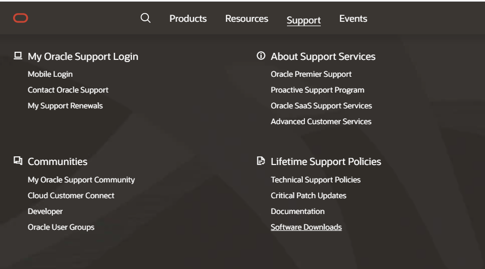This screenshot has width=485, height=269.
Task: Open the Developer community link
Action: click(45, 211)
